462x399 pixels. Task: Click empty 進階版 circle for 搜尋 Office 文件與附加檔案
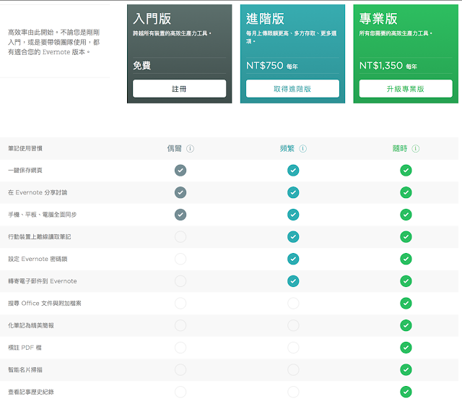[x=293, y=303]
